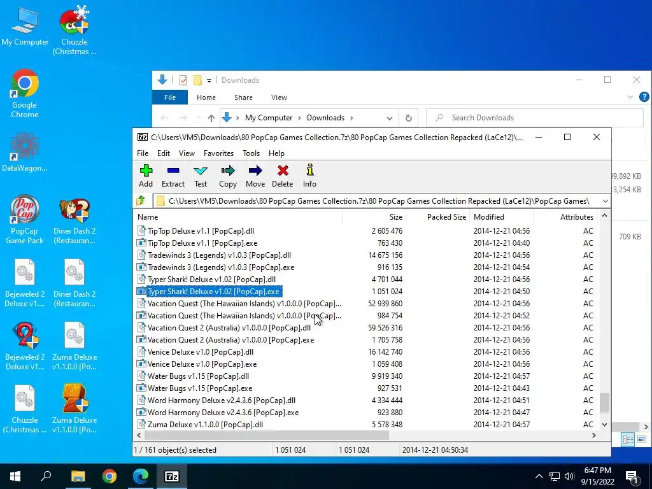The width and height of the screenshot is (652, 489).
Task: Sort by the Modified column header
Action: tap(502, 217)
